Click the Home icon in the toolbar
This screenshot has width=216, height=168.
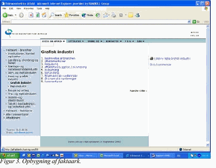point(44,15)
